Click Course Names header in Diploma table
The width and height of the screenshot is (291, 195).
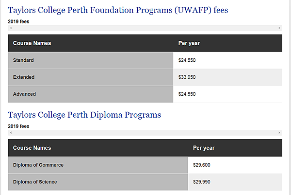(32, 148)
